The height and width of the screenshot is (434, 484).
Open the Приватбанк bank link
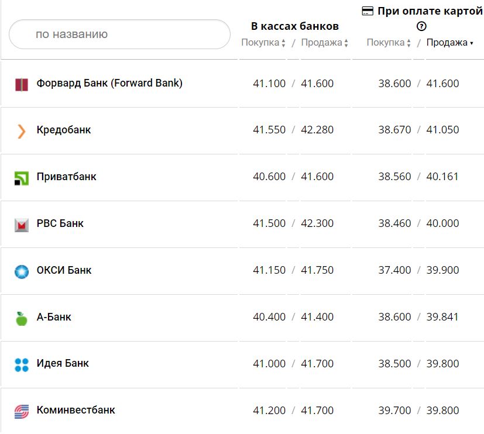(x=66, y=177)
